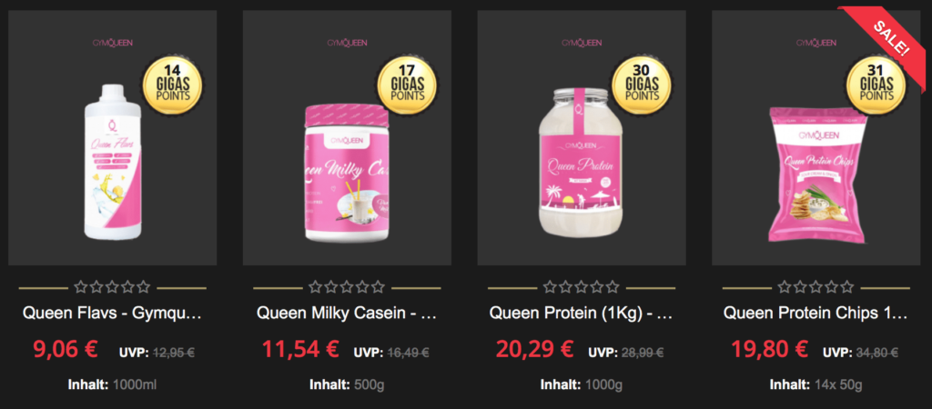The height and width of the screenshot is (409, 932).
Task: Click the 20,29 € price
Action: 535,350
